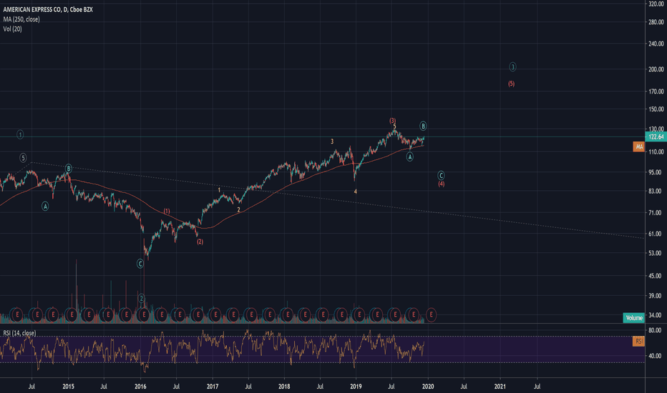The width and height of the screenshot is (667, 393).
Task: Click the 2018 label on the time axis
Action: click(x=284, y=387)
